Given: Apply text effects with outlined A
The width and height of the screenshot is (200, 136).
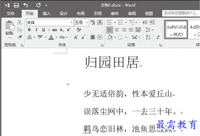Looking at the screenshot, I should [x=30, y=37].
